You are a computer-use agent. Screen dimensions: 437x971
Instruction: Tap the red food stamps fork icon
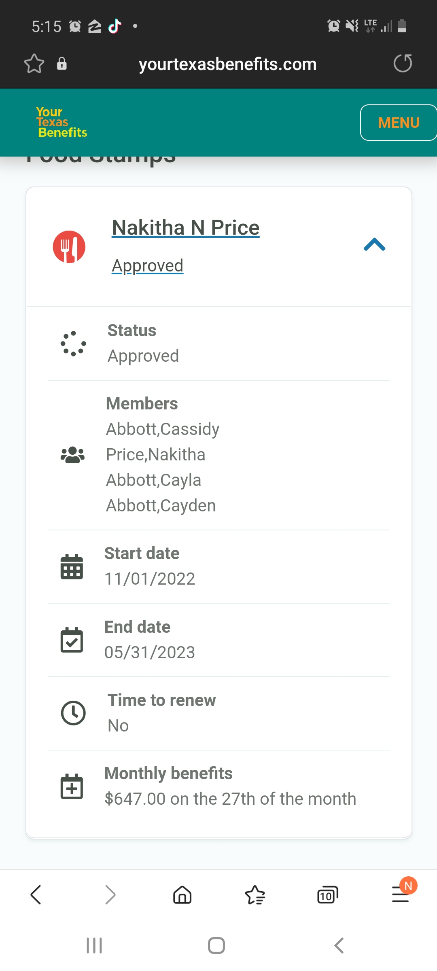pos(69,247)
